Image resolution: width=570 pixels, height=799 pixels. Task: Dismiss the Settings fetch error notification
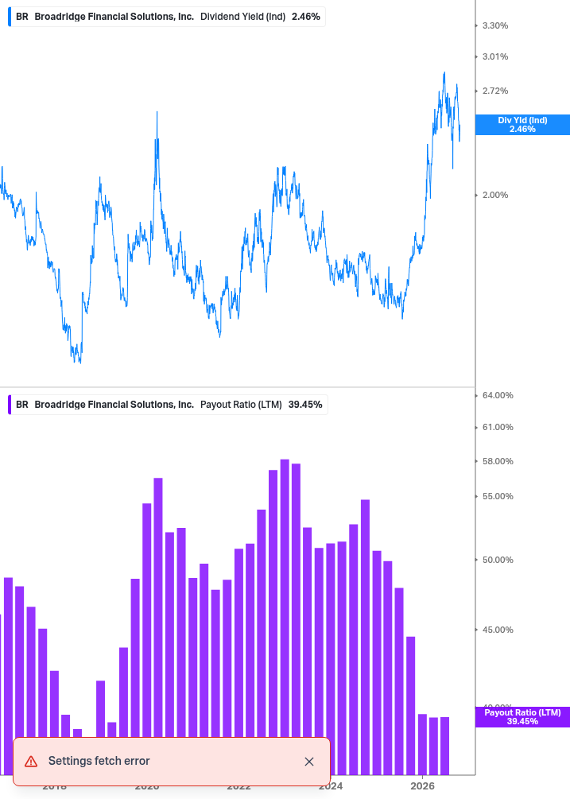tap(308, 762)
